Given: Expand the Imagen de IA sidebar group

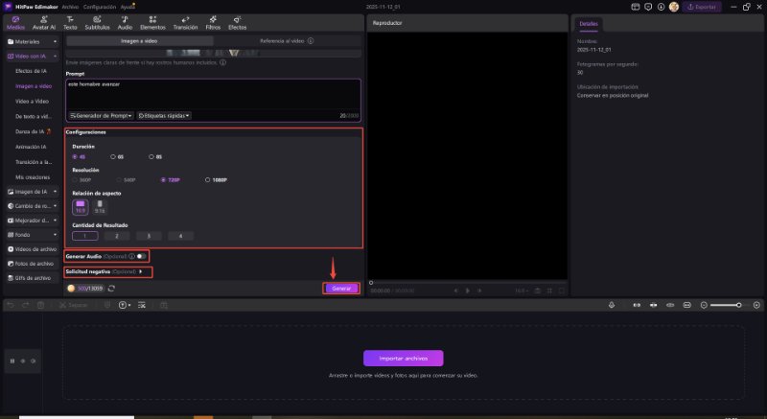Looking at the screenshot, I should pyautogui.click(x=32, y=192).
